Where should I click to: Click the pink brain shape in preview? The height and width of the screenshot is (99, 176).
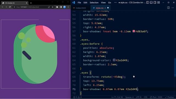[x=45, y=34]
